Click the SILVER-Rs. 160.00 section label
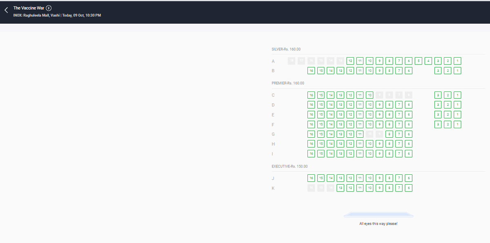 [286, 49]
